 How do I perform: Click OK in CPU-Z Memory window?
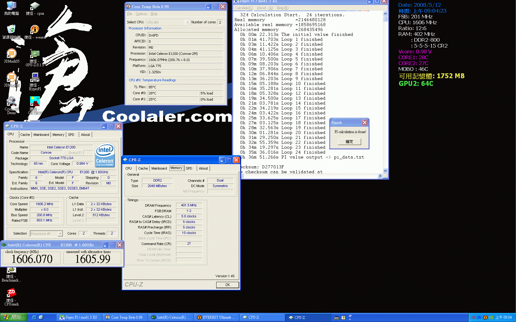pos(228,285)
